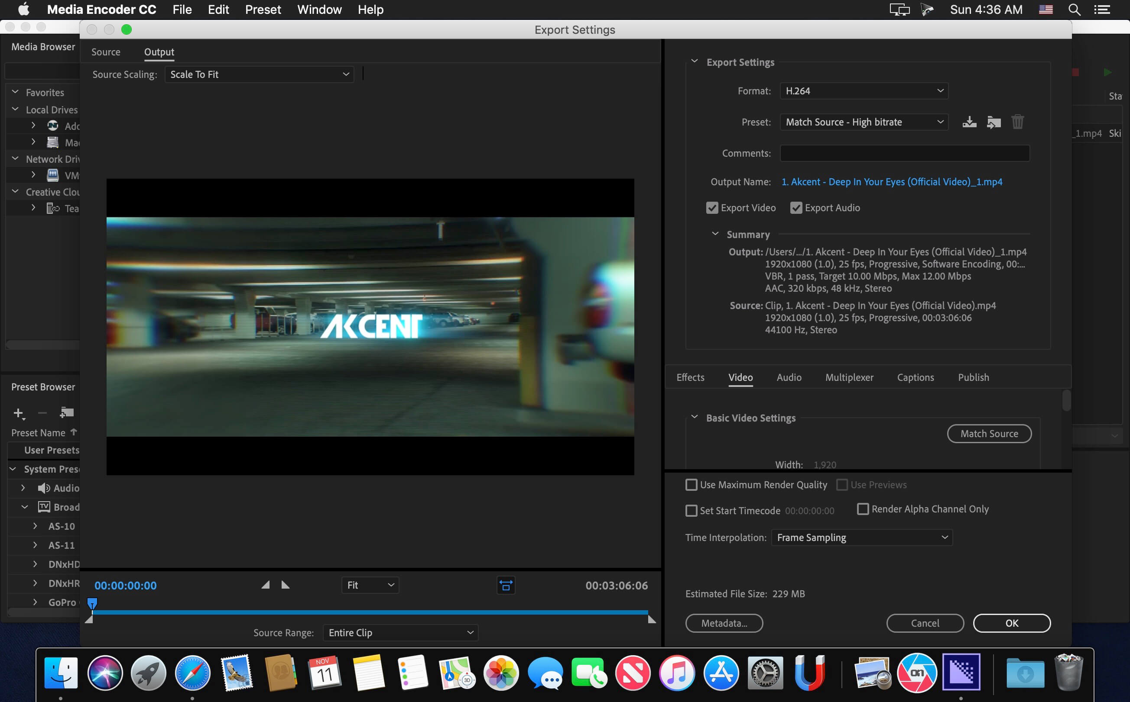Click the import preset icon
1130x702 pixels.
tap(994, 121)
